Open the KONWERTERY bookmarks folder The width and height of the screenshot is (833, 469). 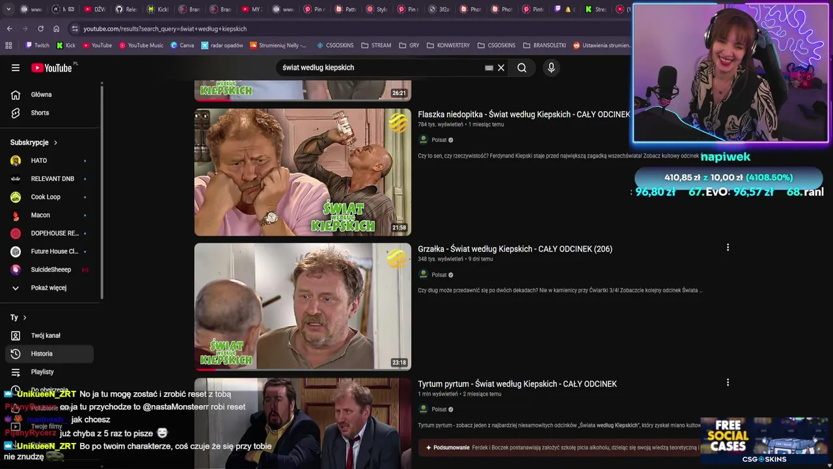448,46
